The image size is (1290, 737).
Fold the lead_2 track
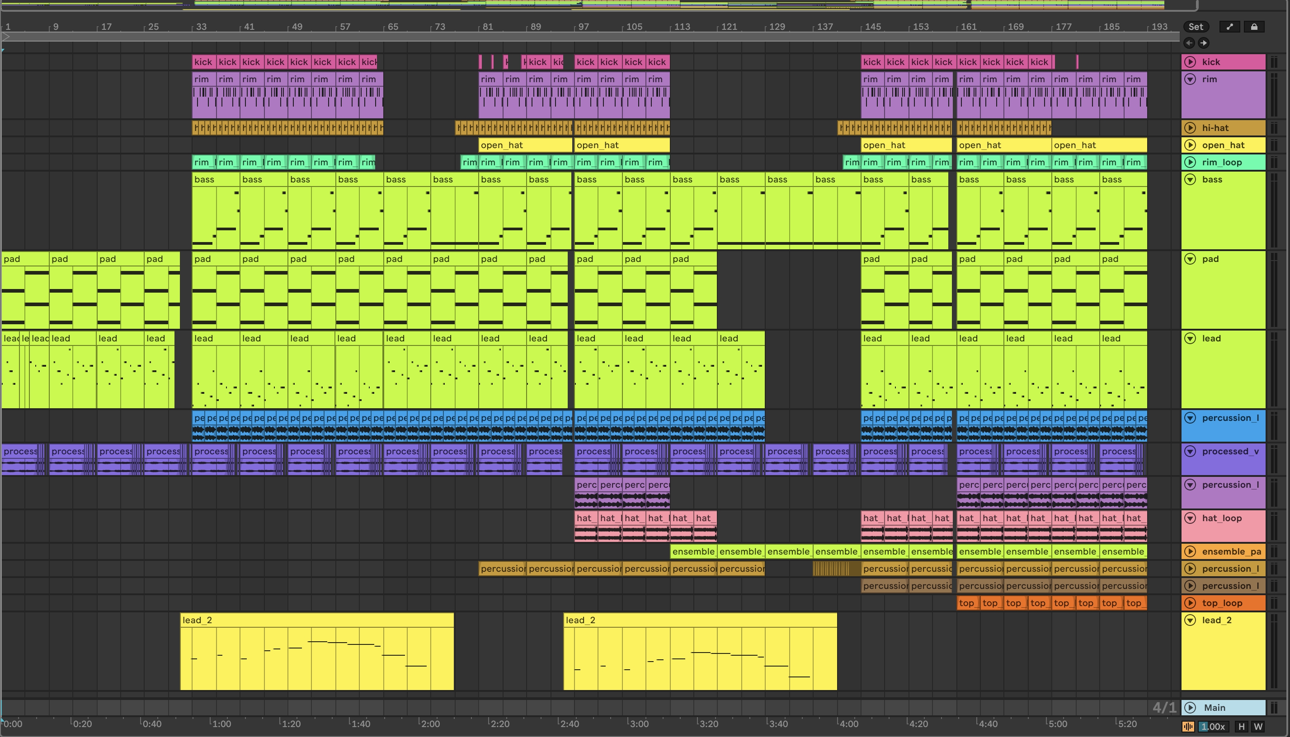1190,620
